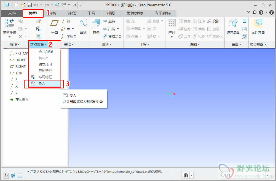Image resolution: width=276 pixels, height=181 pixels.
Task: Switch to the 工具 tools tab
Action: click(x=92, y=13)
